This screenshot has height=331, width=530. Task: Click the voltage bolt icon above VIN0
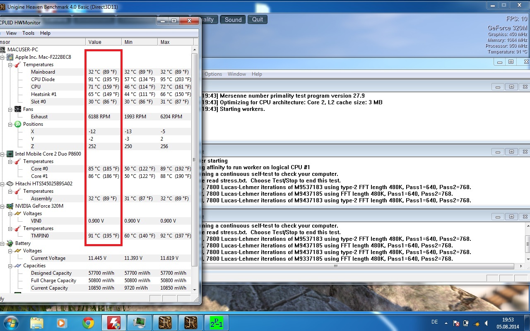[18, 213]
